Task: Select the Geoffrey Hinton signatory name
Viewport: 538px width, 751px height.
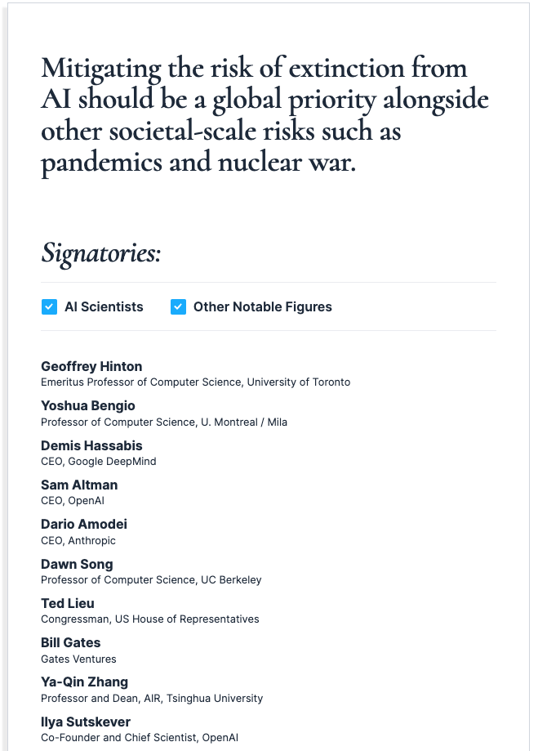Action: point(91,366)
